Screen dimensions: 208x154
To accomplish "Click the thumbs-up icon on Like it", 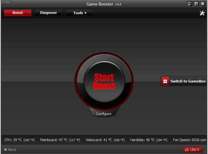I will 187,149.
